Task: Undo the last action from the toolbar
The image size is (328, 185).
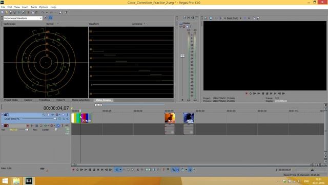Action: click(43, 12)
